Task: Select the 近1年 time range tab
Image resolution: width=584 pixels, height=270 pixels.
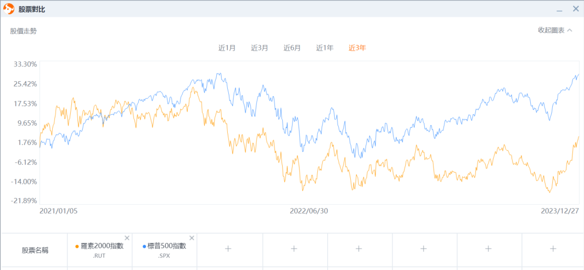Action: (x=325, y=48)
